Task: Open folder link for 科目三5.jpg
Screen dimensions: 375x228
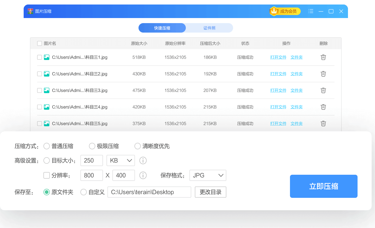Action: click(x=297, y=123)
